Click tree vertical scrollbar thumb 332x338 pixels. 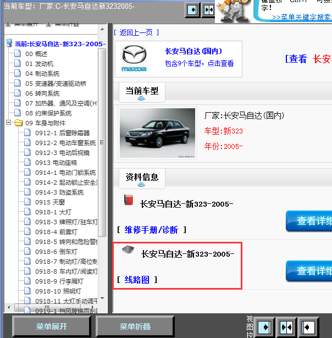102,143
